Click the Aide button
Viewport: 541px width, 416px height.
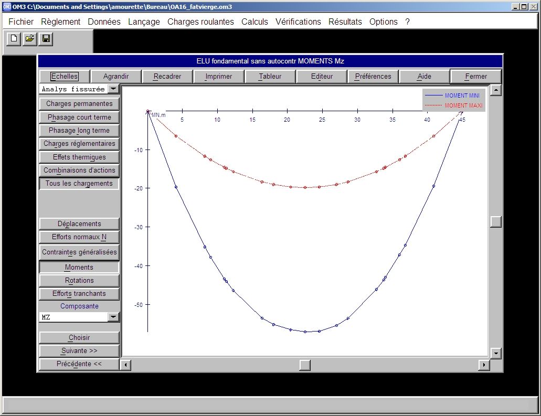click(425, 76)
